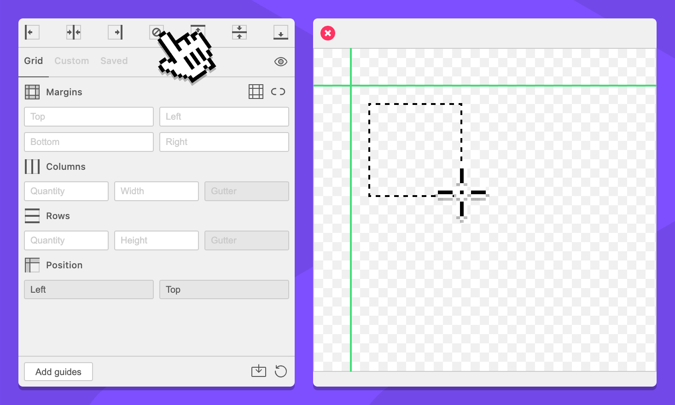Toggle guide visibility with the eye icon
The height and width of the screenshot is (405, 675).
(x=280, y=62)
